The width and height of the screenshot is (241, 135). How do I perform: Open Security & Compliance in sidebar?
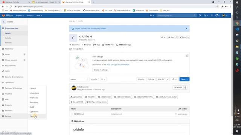point(14,77)
